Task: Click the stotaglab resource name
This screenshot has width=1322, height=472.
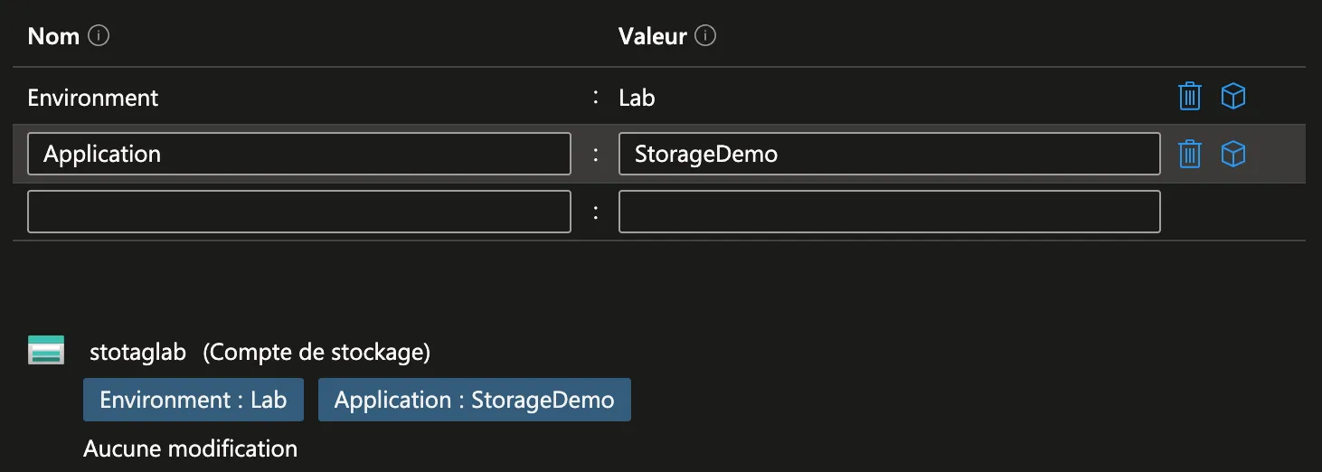Action: click(137, 352)
